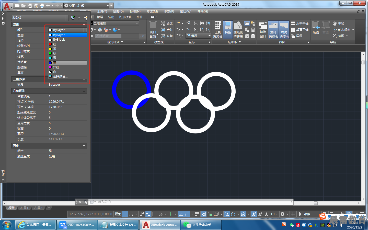Click the Open file folder icon
Viewport: 368px width, 230px height.
23,5
